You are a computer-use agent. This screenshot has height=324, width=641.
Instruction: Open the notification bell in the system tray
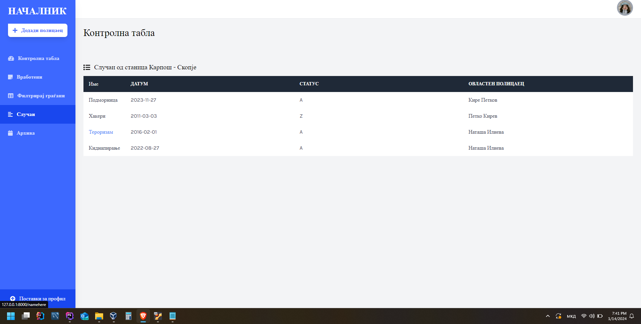coord(632,316)
